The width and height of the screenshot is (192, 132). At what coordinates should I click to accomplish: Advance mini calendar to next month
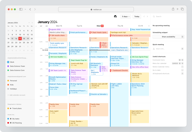click(x=32, y=23)
